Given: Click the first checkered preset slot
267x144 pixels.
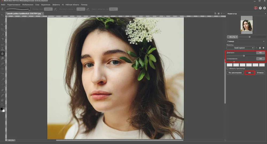Looking at the screenshot, I should 230,65.
